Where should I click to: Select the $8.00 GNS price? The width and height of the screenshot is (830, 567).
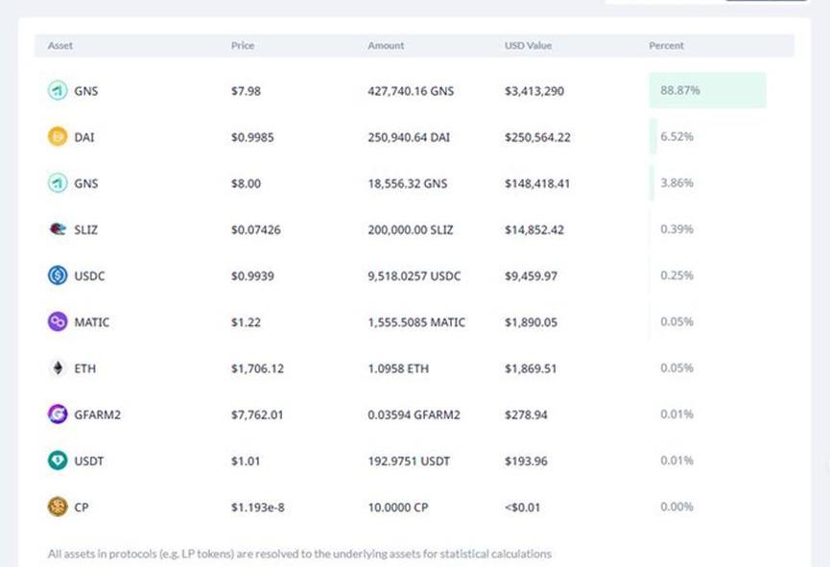click(x=247, y=183)
